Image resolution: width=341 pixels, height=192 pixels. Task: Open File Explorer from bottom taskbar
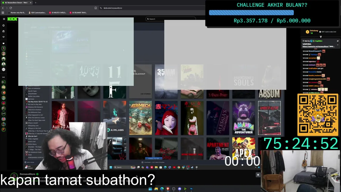point(156,189)
